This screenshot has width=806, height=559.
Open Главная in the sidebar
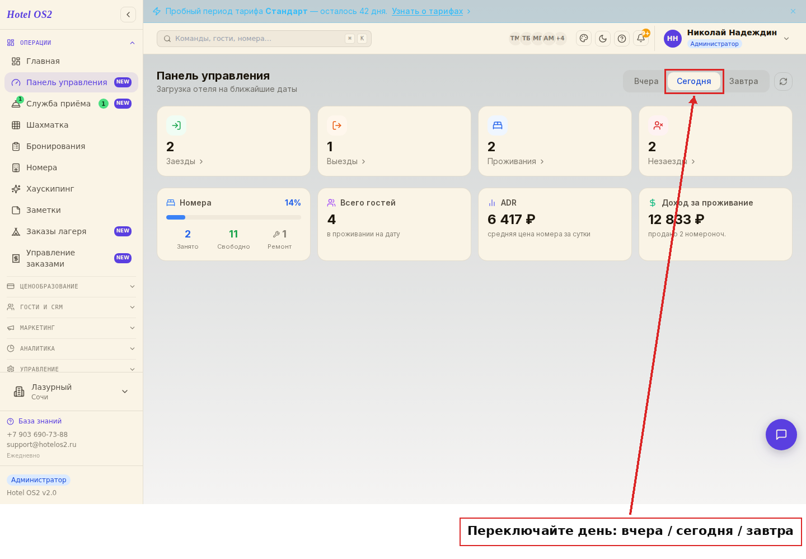(x=71, y=61)
